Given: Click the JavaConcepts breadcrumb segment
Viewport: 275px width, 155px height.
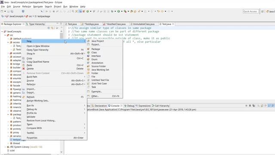Looking at the screenshot, I should pos(16,16).
